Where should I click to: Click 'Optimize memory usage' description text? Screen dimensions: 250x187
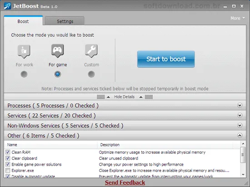click(x=152, y=152)
